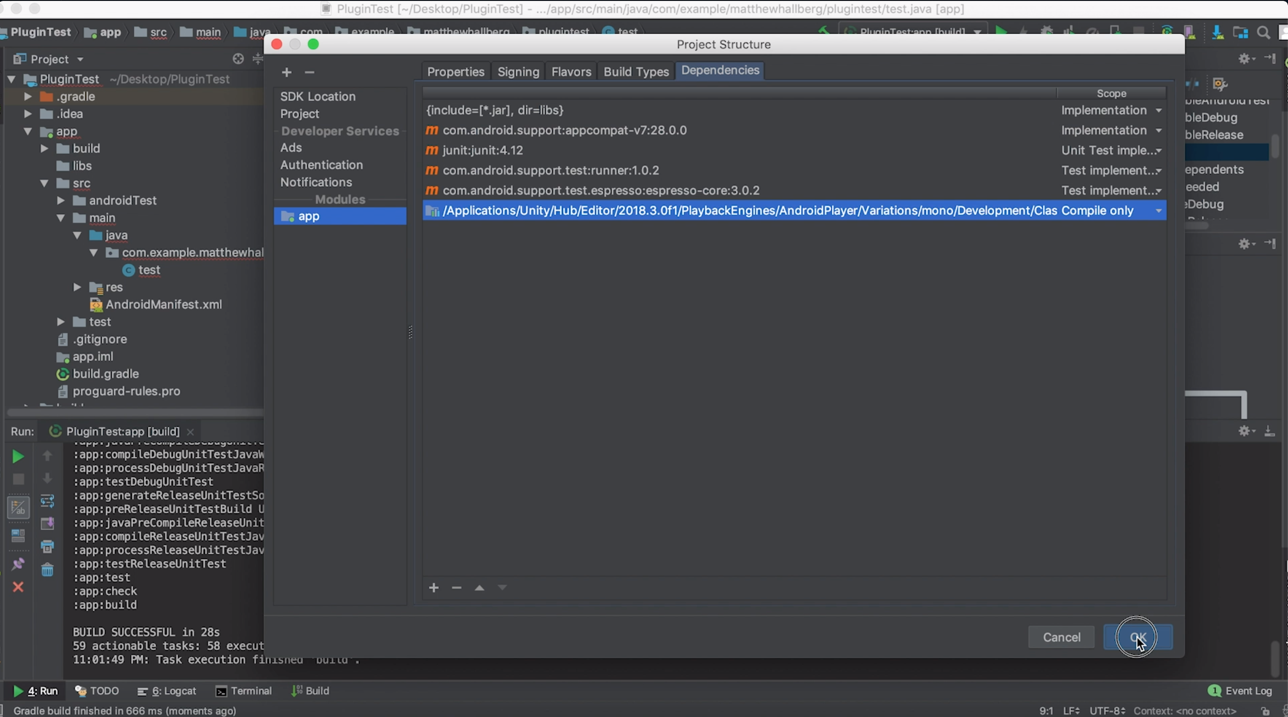1288x717 pixels.
Task: Select the app module in Modules list
Action: click(340, 217)
